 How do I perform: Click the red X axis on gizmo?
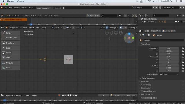point(129,38)
